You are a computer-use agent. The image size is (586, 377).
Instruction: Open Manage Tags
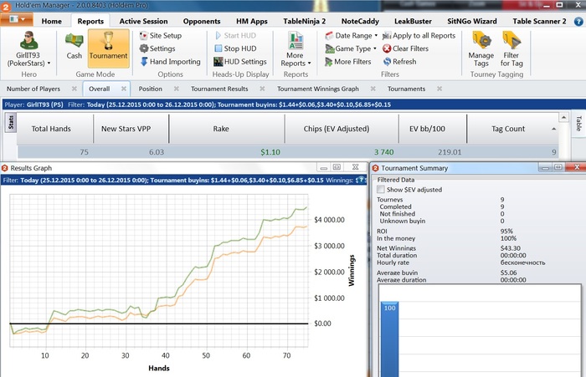(481, 49)
